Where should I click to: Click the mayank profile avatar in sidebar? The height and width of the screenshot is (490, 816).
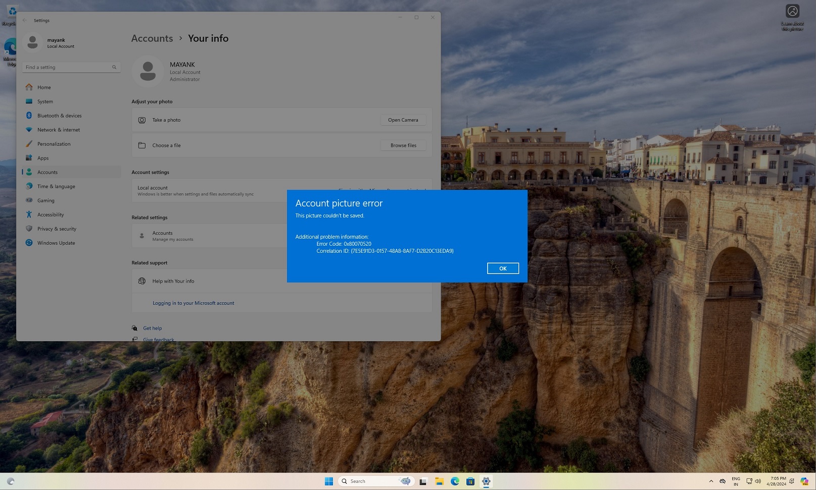[32, 42]
